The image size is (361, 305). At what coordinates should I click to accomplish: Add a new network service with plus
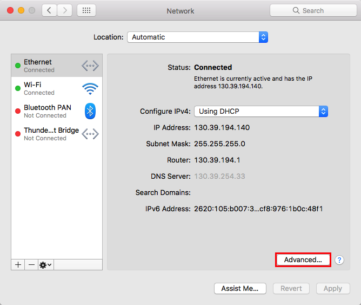pos(18,264)
